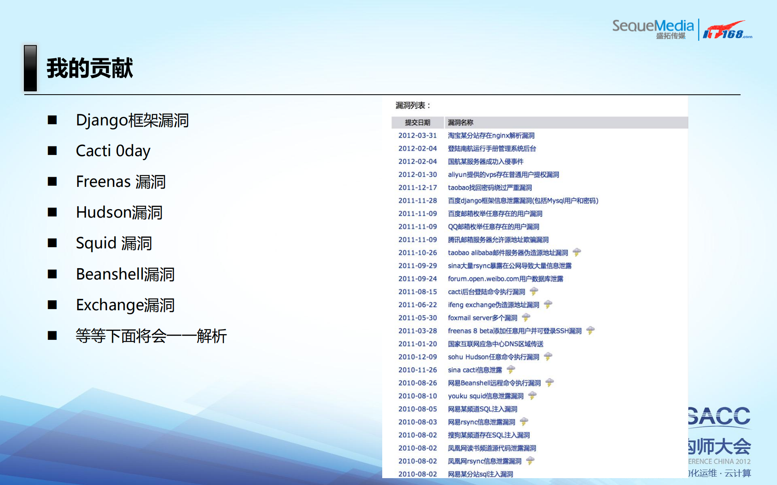Click the lightning icon next to cacti后台登陆命令执行漏洞
Viewport: 777px width, 485px height.
(x=534, y=292)
